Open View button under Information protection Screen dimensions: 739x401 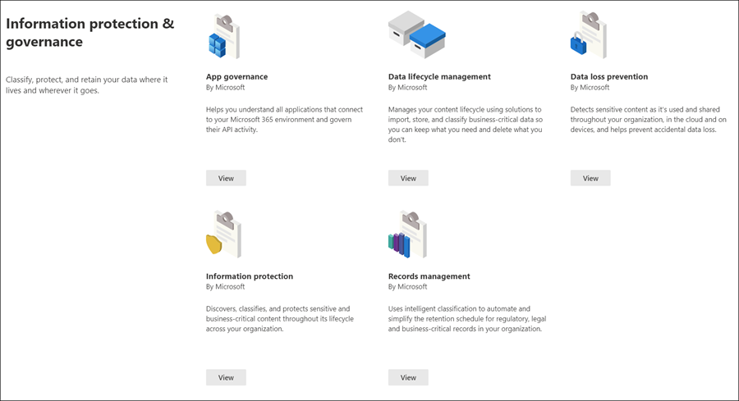[226, 377]
